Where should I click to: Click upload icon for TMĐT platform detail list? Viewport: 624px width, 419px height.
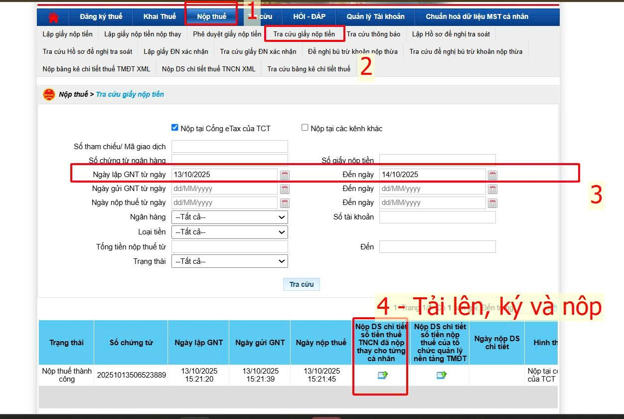(x=442, y=375)
